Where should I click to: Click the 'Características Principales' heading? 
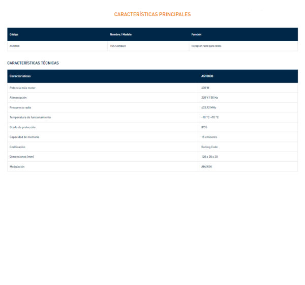152,14
